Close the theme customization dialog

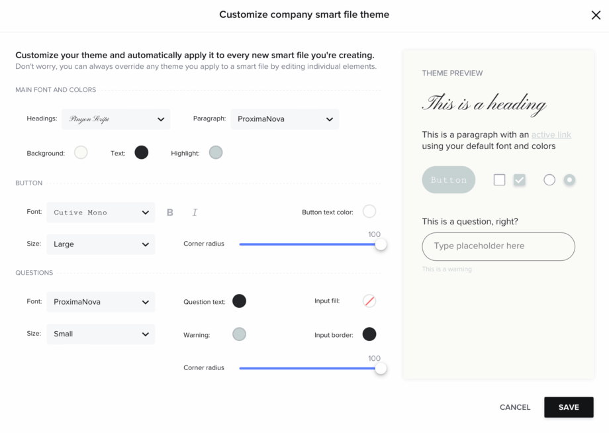pyautogui.click(x=596, y=15)
